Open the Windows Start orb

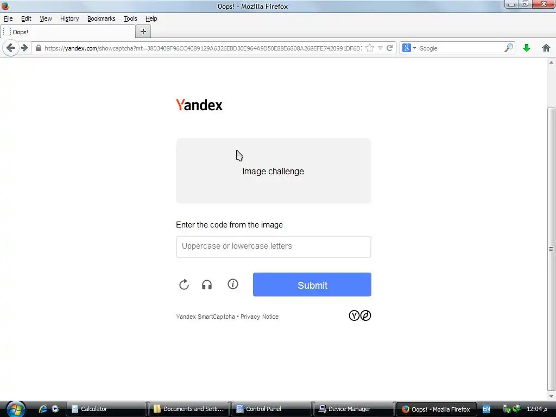(16, 409)
